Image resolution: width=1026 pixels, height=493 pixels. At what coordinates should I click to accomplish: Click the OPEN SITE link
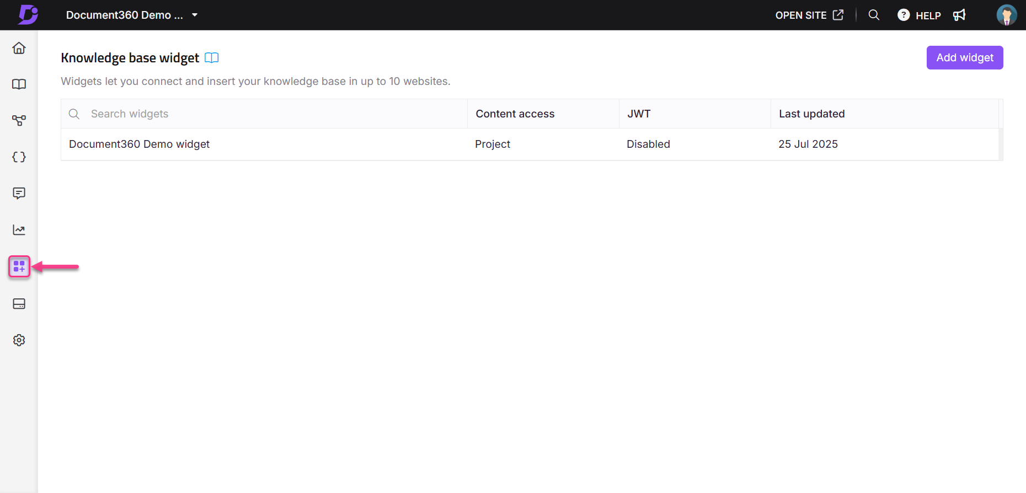[801, 15]
